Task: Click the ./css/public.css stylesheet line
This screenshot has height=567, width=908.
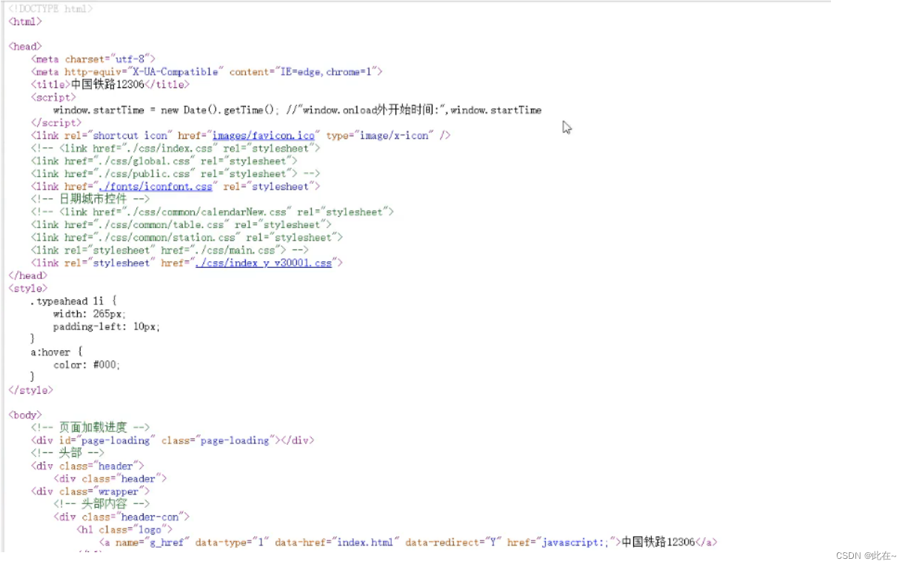Action: pos(176,174)
